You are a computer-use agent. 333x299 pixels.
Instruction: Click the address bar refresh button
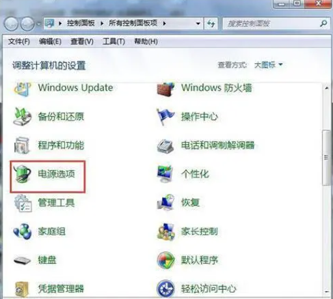(x=211, y=23)
